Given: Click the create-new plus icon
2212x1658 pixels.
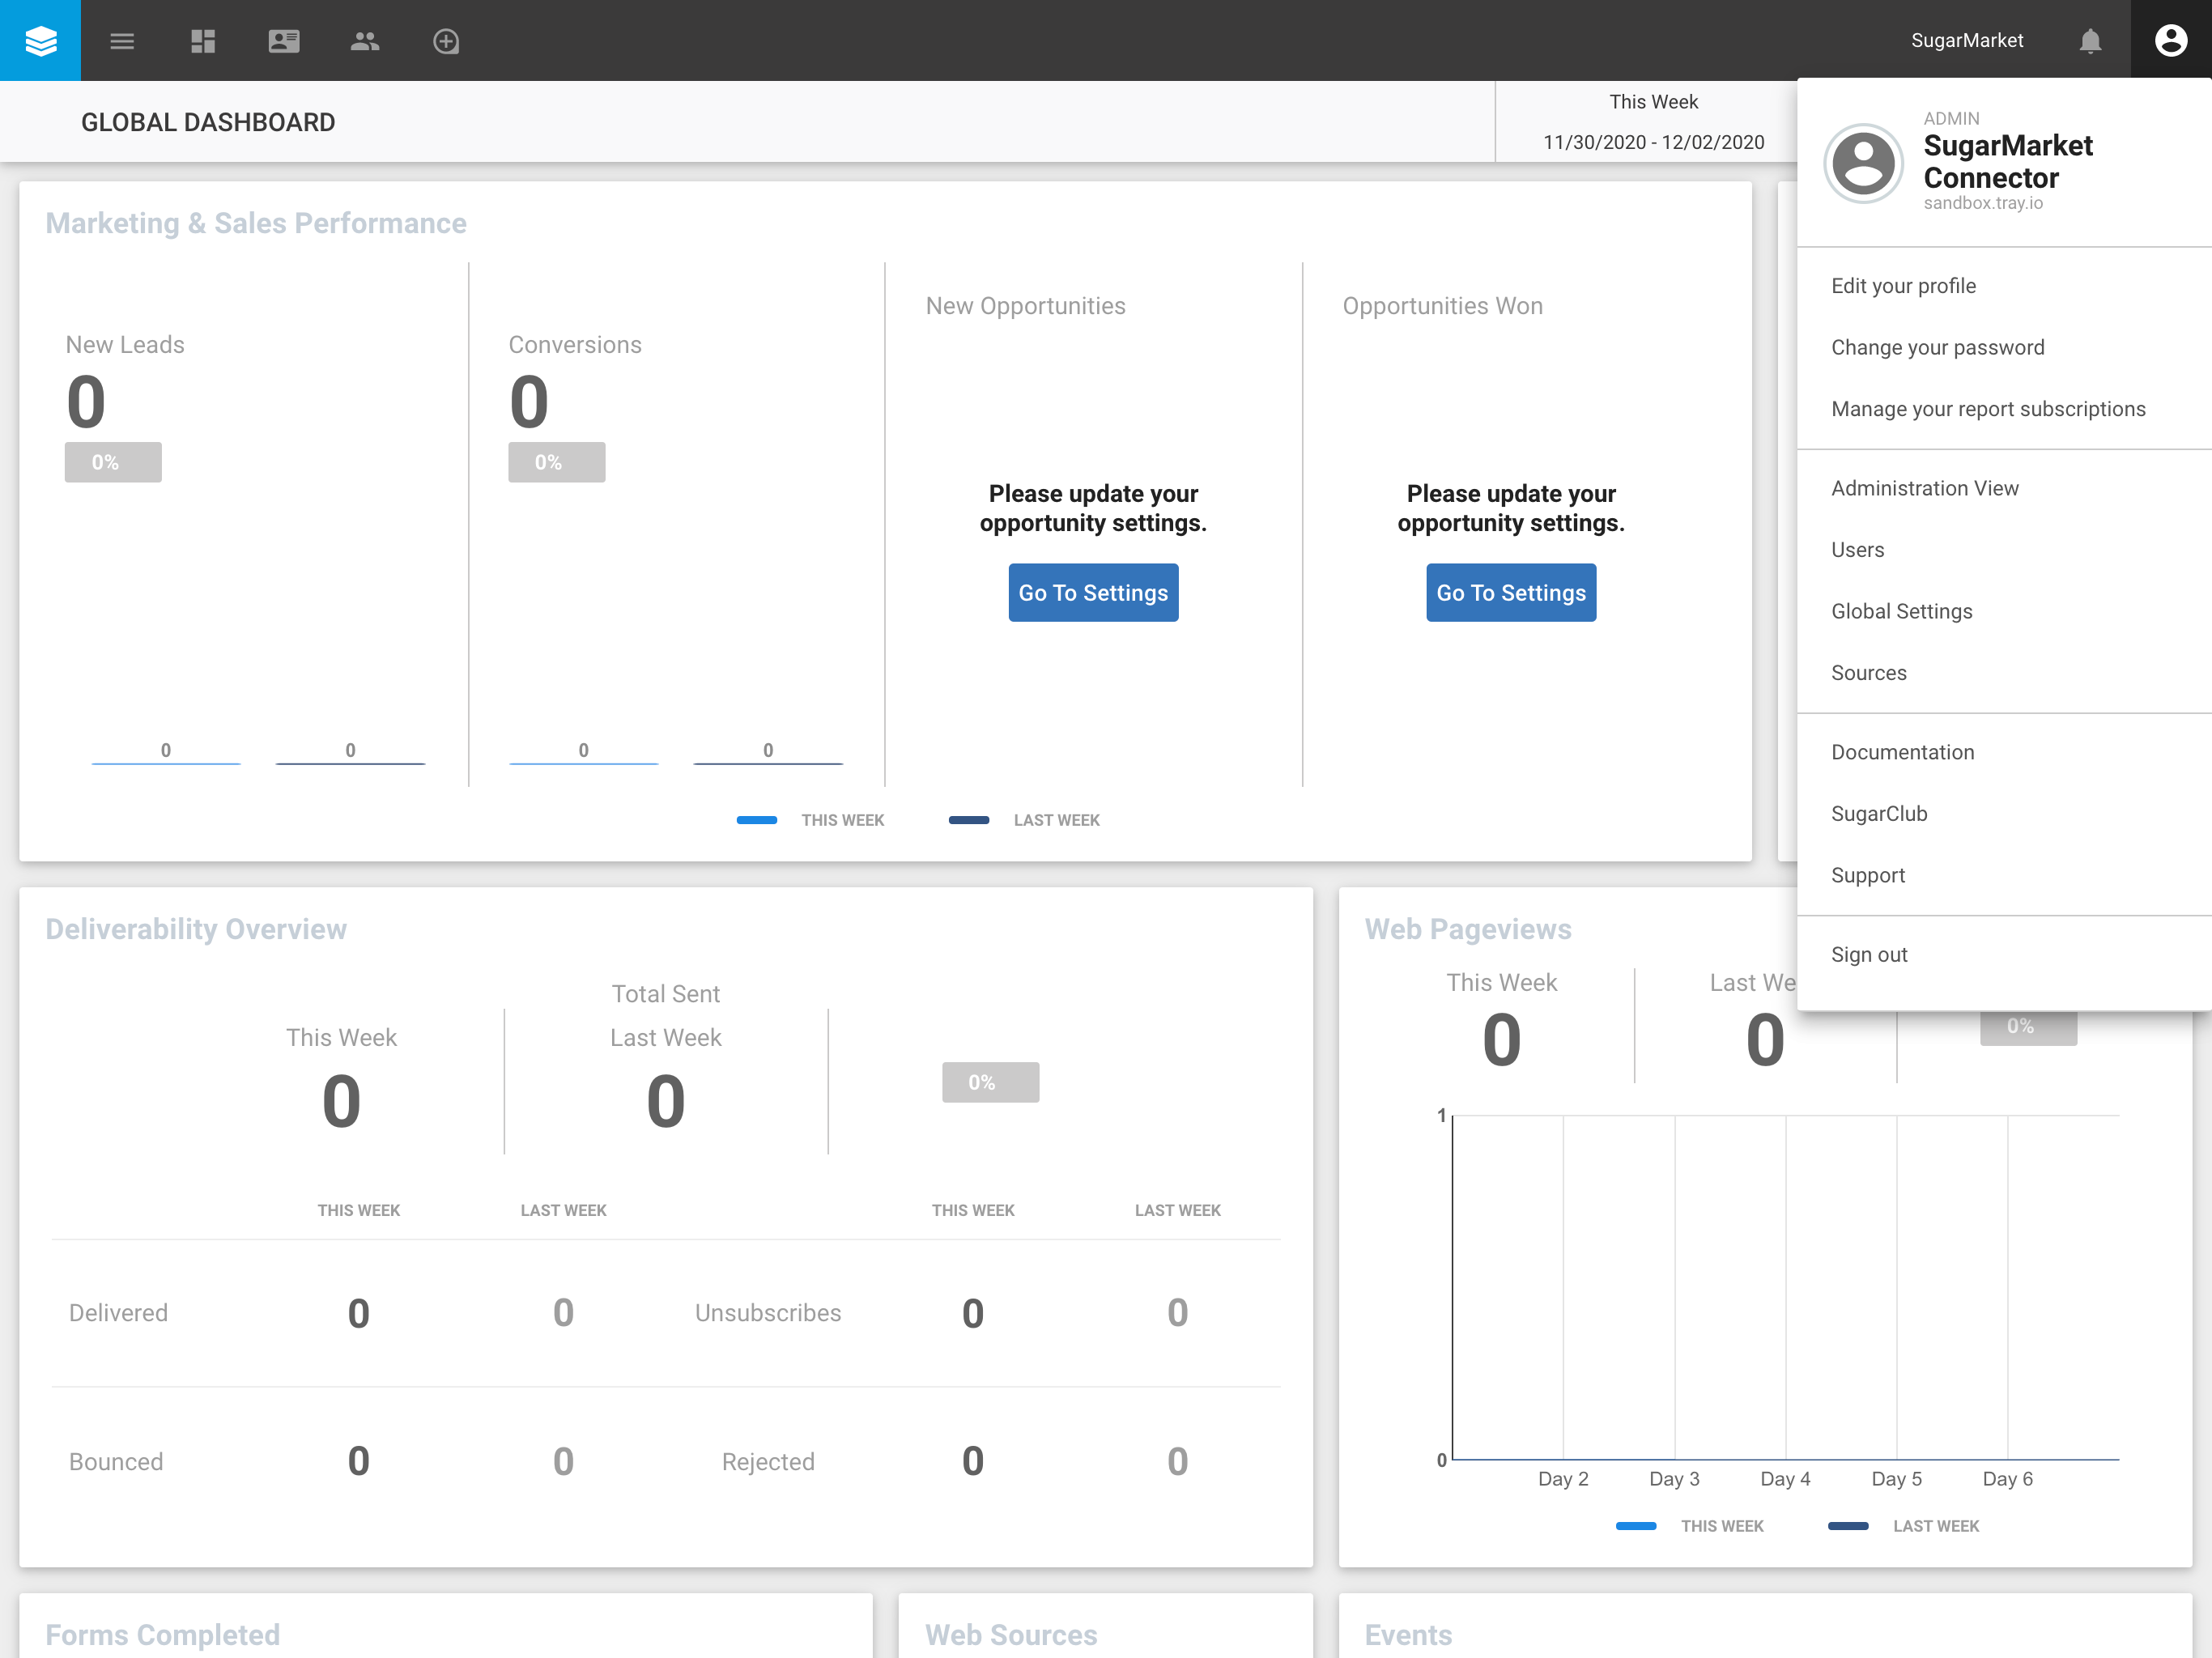Looking at the screenshot, I should click(x=446, y=41).
